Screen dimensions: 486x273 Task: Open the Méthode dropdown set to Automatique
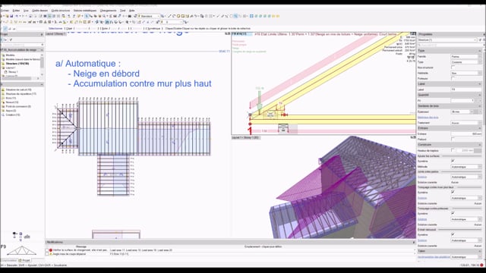point(466,167)
